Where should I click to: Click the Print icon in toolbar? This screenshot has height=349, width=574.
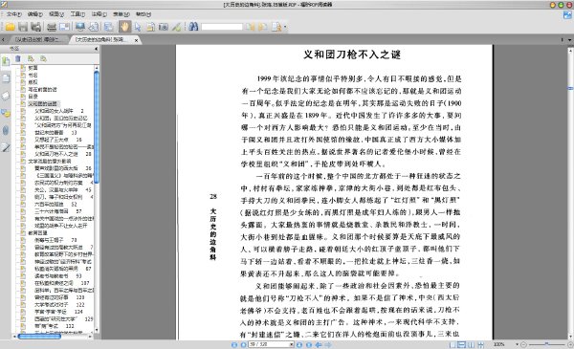tap(52, 27)
